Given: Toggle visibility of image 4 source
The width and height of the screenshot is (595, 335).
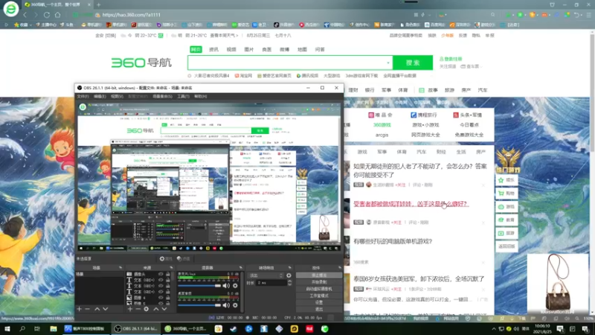Looking at the screenshot, I should [161, 299].
